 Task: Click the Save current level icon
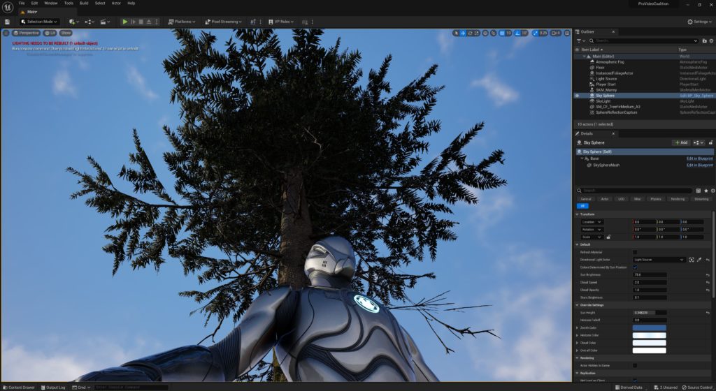click(7, 22)
